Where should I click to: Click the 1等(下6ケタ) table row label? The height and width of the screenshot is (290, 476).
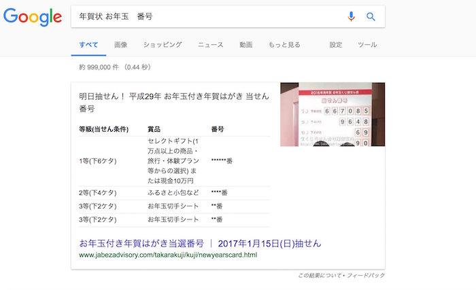[98, 161]
